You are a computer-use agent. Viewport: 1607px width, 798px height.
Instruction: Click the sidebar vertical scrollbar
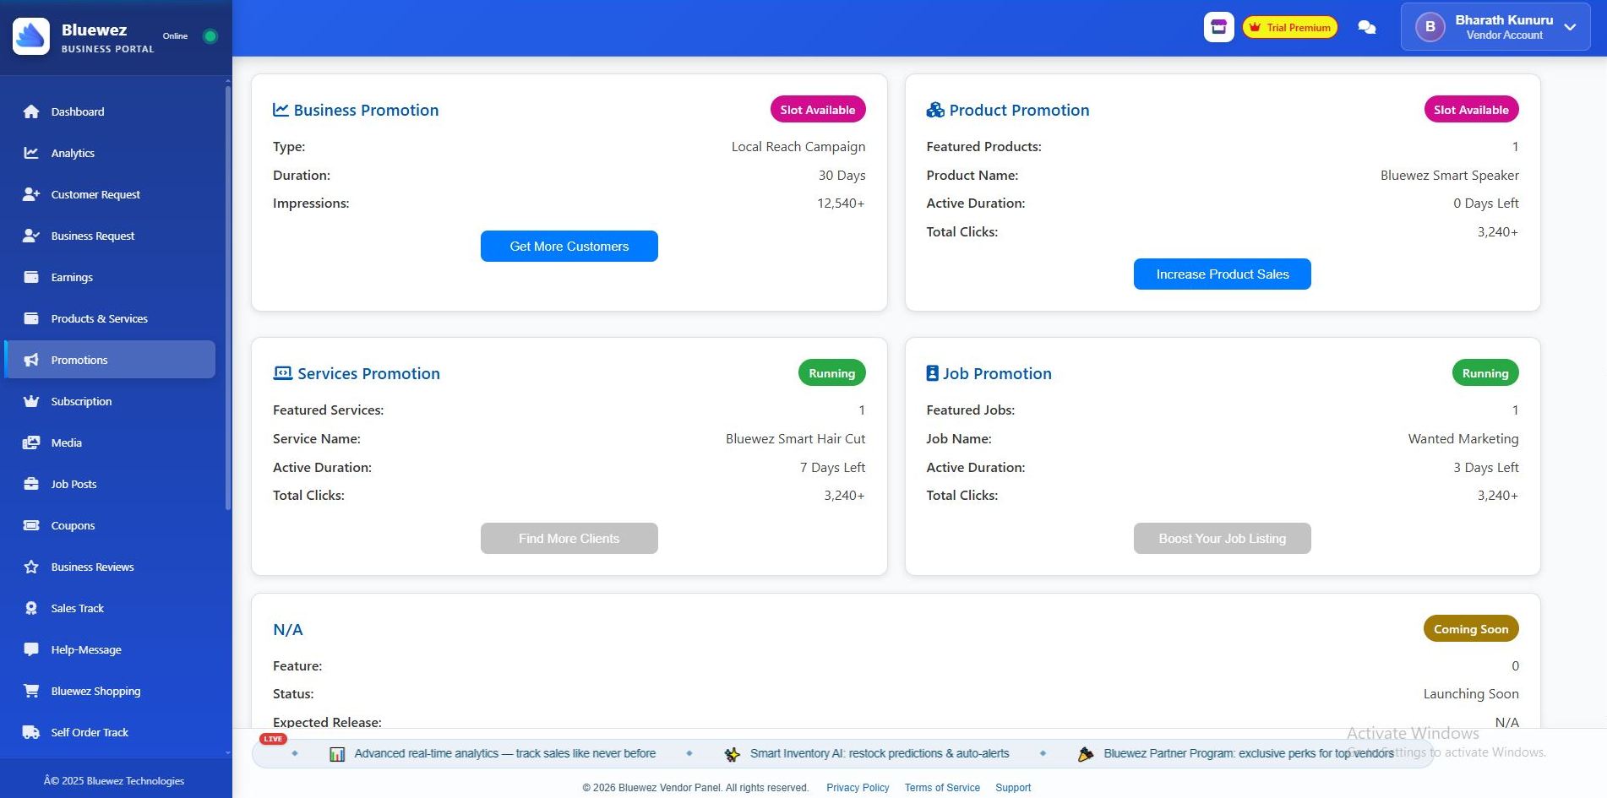point(227,298)
